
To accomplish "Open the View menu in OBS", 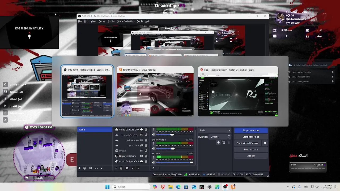I will (x=93, y=21).
